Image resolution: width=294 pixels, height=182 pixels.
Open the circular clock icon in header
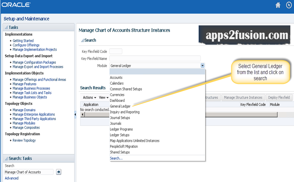[x=289, y=5]
